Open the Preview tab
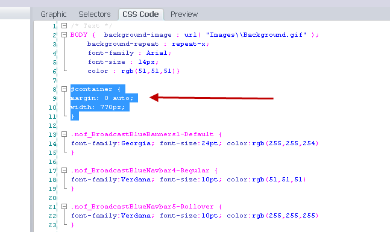 point(184,14)
